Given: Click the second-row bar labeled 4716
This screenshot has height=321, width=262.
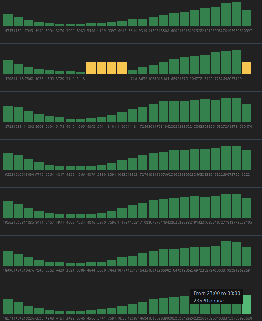Looking at the screenshot, I should coord(132,72).
